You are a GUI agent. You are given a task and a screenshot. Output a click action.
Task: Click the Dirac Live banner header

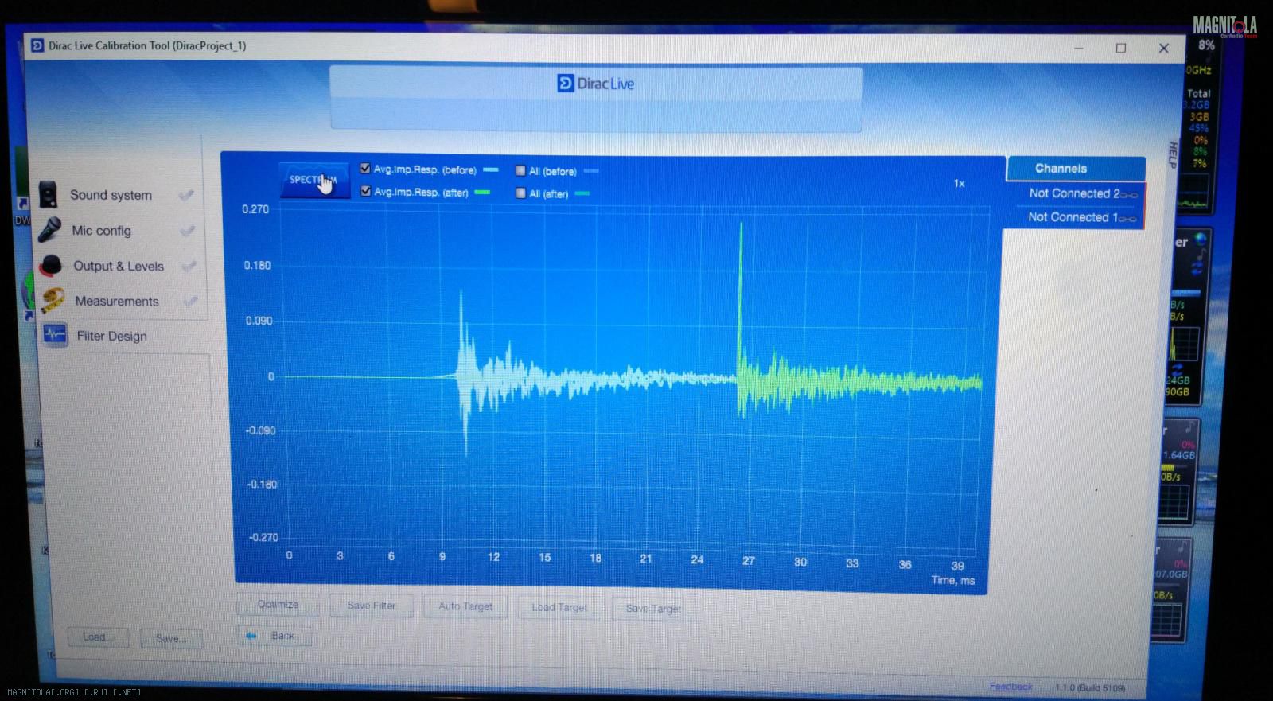tap(596, 98)
